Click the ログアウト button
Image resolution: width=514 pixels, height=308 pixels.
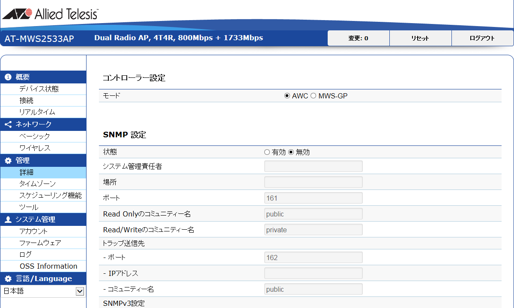(x=482, y=38)
